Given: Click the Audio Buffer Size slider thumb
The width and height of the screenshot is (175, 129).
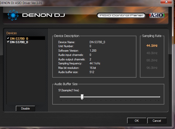Looking at the screenshot, I should click(82, 97).
